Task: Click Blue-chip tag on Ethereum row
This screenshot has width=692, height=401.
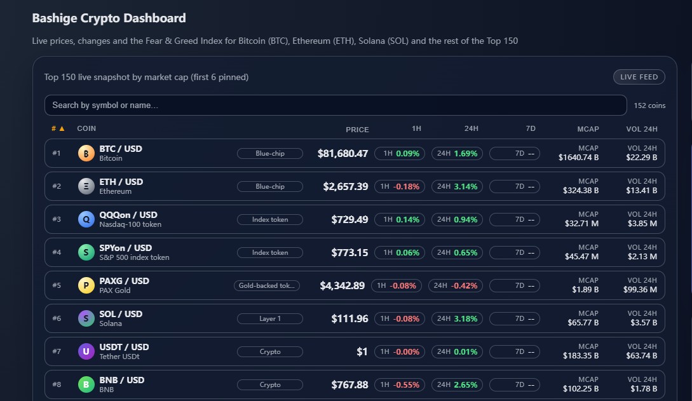Action: 270,187
